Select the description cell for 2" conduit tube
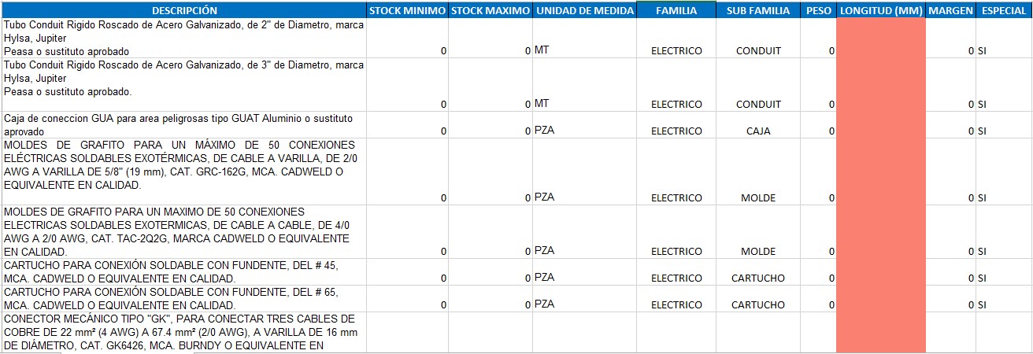The image size is (1033, 354). click(x=183, y=38)
